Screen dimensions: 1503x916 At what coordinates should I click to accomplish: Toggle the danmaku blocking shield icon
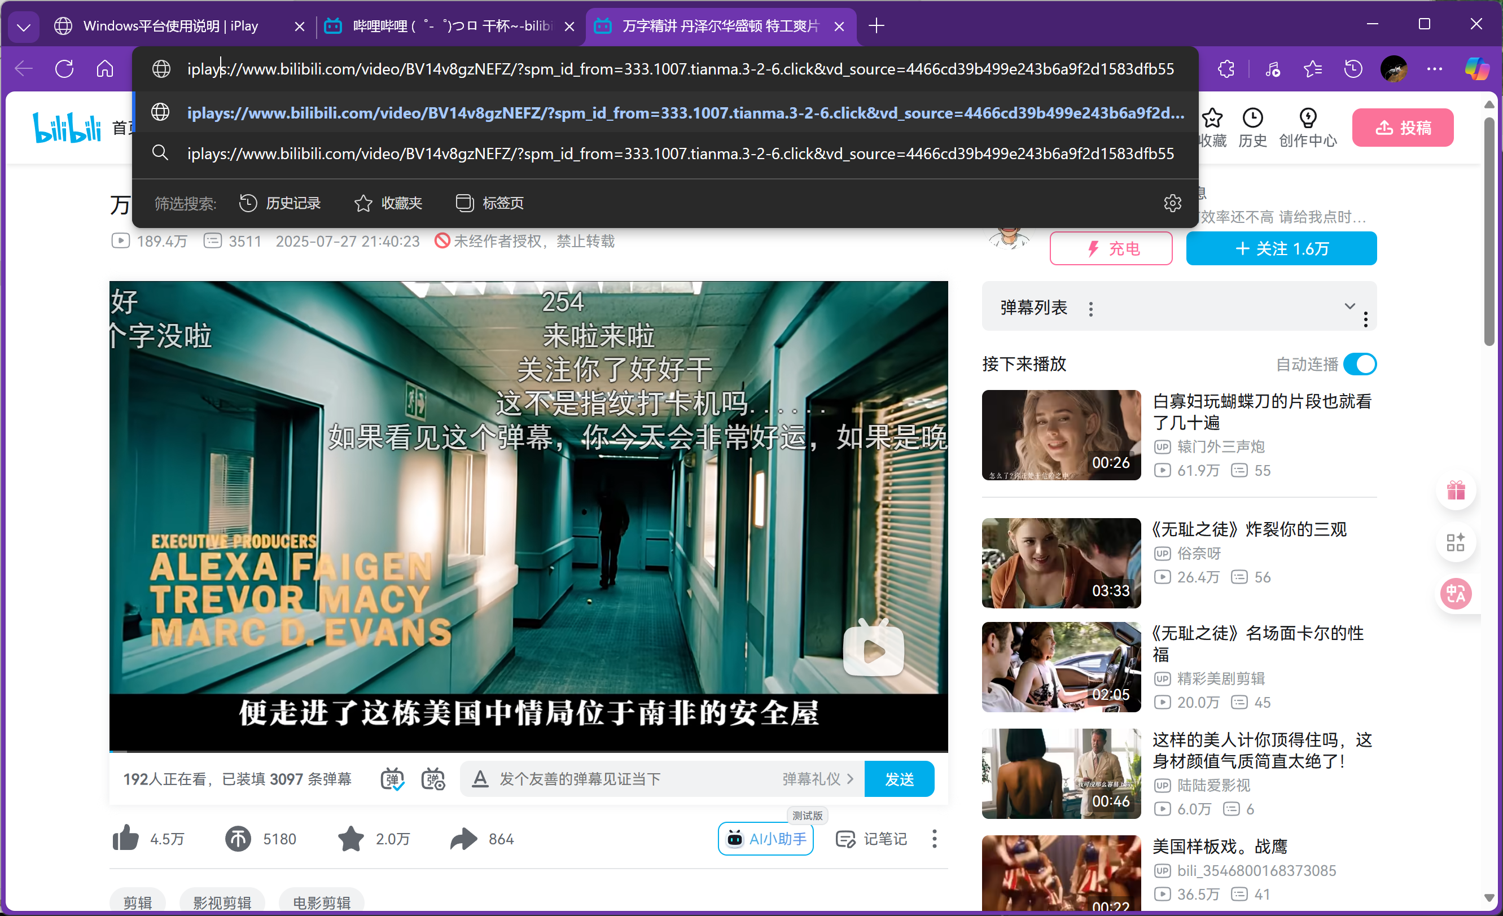point(433,778)
